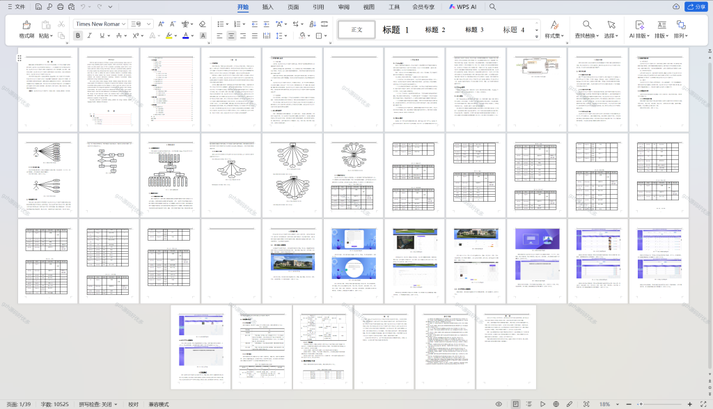Viewport: 713px width, 409px height.
Task: Apply the 标题 1 heading style
Action: tap(395, 29)
